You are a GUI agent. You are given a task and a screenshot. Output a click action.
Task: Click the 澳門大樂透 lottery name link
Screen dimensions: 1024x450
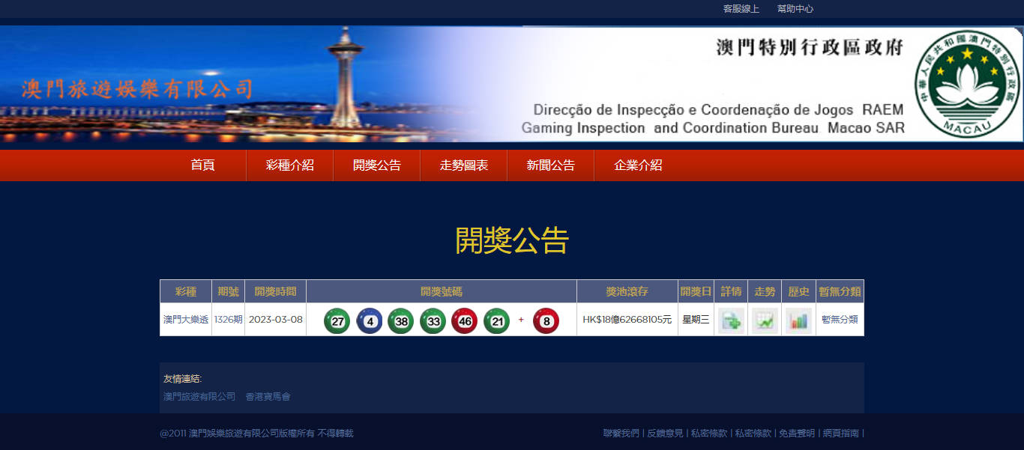(186, 320)
